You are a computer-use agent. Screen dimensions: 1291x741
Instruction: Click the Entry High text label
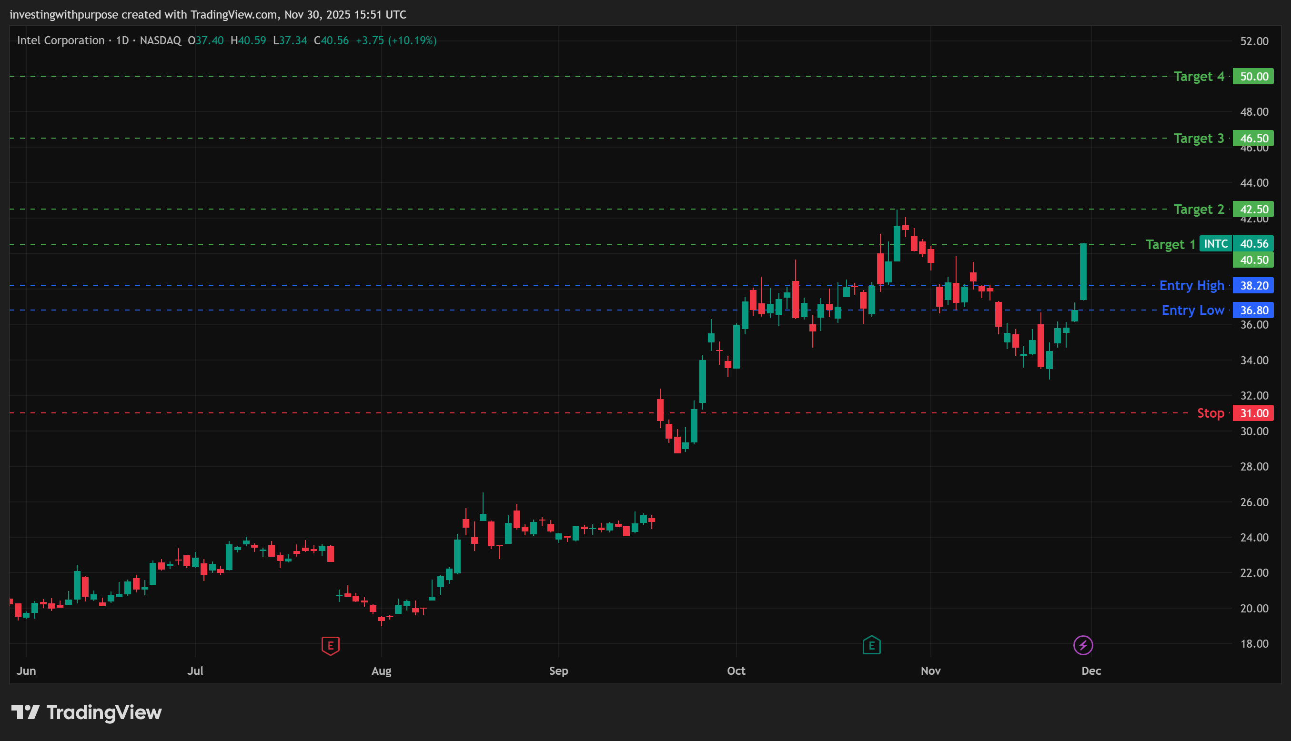[x=1191, y=286]
